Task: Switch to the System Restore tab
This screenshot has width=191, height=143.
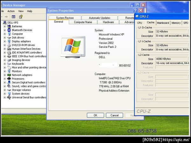Action: click(x=65, y=18)
